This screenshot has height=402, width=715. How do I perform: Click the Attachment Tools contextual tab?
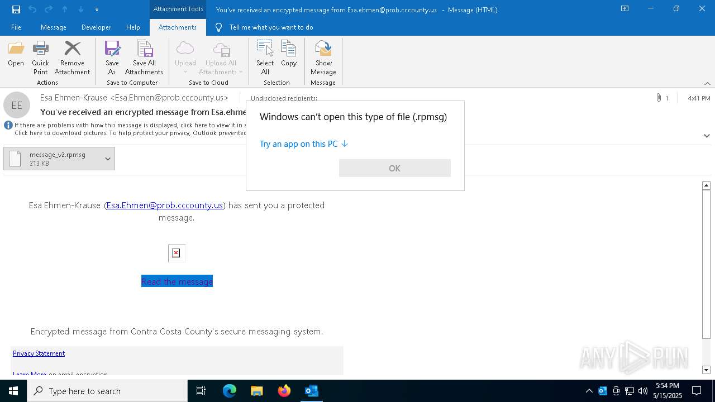coord(178,9)
